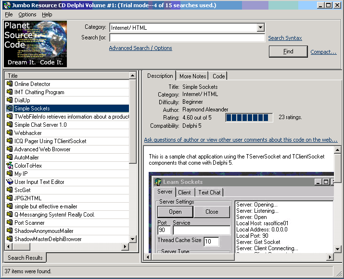Select the JPG2HTML list entry
Screen dimensions: 344x279
[67, 198]
